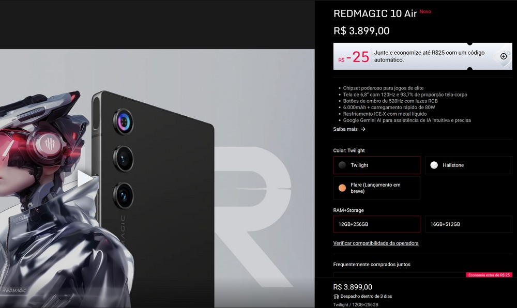
Task: Click the shipping truck icon
Action: click(336, 297)
